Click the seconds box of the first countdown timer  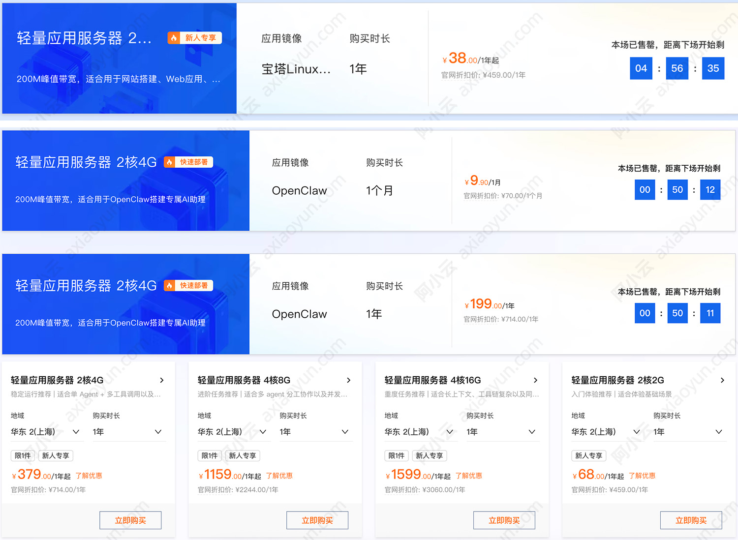[x=713, y=68]
